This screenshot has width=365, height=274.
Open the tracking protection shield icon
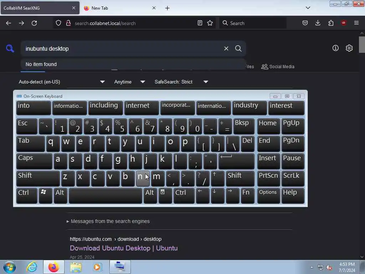[58, 23]
